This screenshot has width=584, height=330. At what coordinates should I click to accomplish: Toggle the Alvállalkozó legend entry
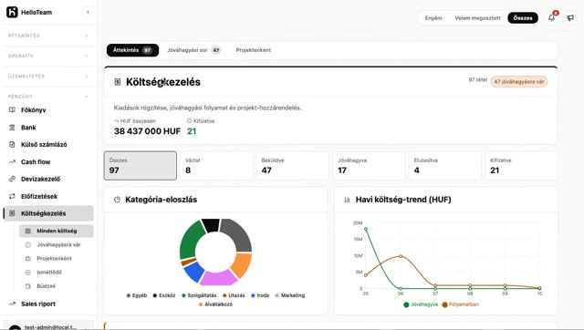pos(215,304)
